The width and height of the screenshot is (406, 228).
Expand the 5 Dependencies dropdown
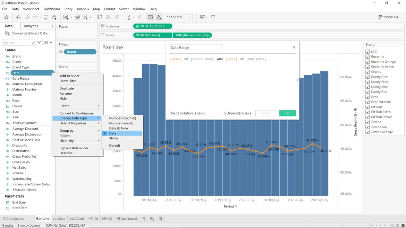[x=238, y=113]
